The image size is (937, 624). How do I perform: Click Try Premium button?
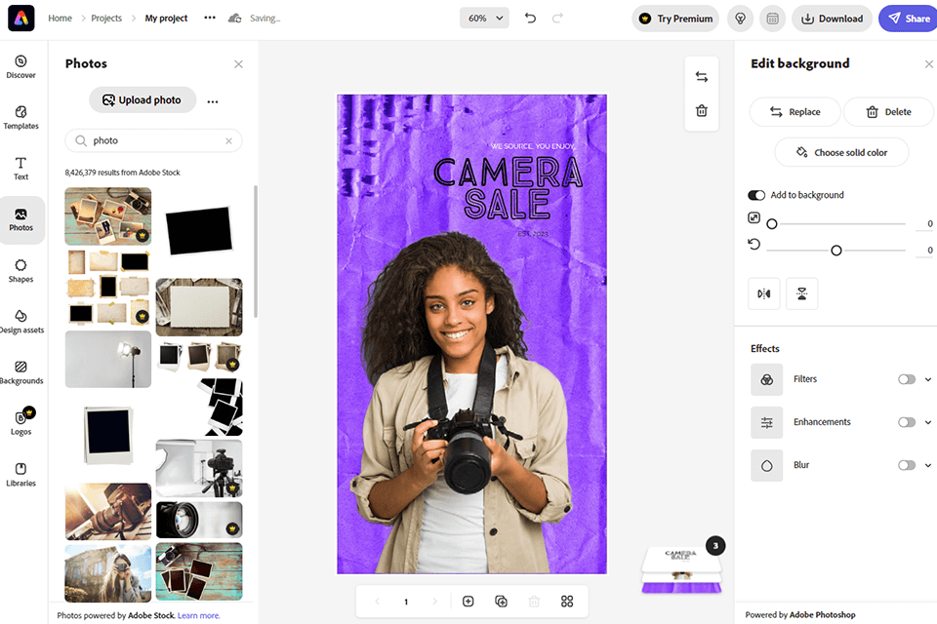coord(675,19)
